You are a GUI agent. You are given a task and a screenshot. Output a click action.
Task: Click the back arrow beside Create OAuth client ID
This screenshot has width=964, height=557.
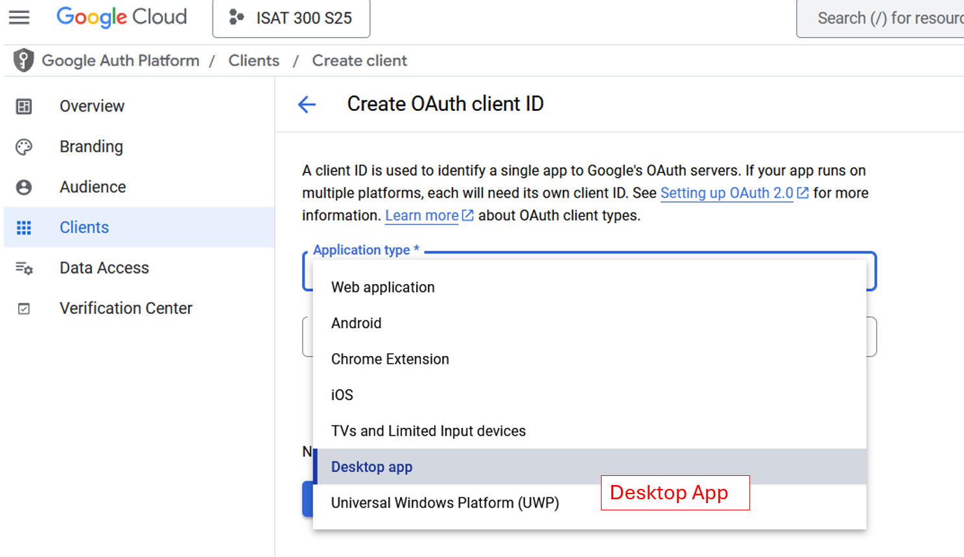[307, 104]
